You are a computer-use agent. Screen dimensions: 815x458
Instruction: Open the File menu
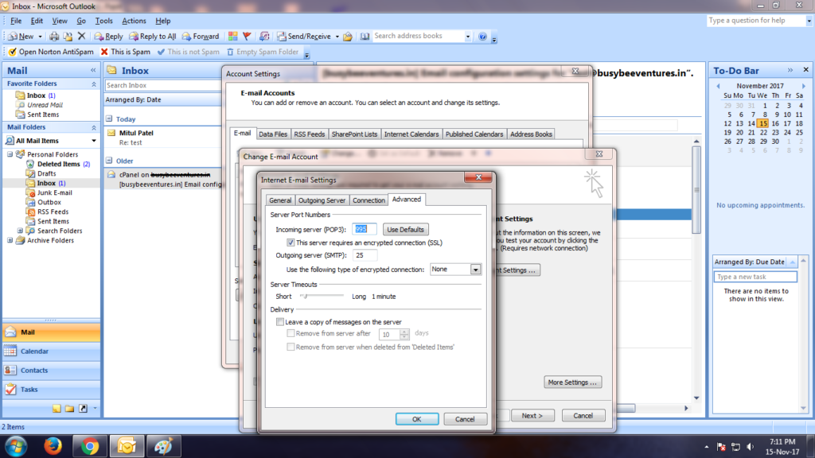point(16,21)
